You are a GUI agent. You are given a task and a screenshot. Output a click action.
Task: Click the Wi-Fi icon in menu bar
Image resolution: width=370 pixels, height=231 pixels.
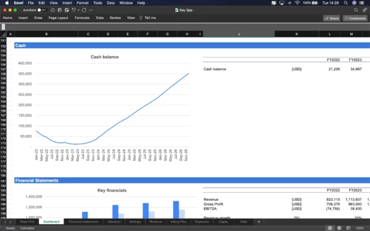tap(297, 3)
